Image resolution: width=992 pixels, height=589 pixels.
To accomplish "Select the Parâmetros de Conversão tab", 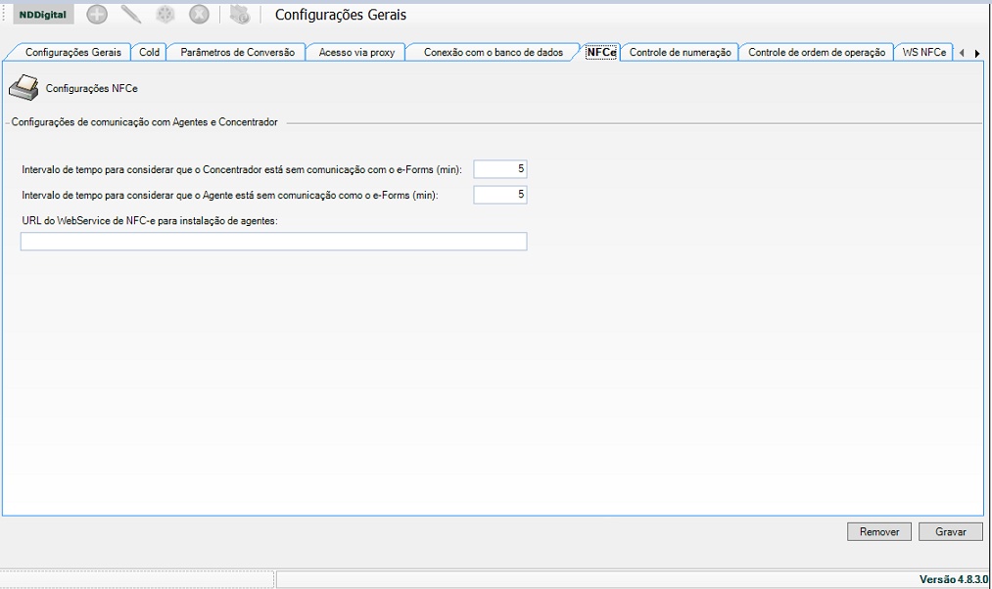I will pos(237,52).
